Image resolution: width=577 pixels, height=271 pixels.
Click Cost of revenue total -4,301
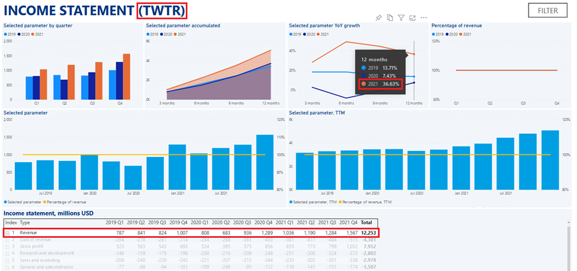(369, 240)
